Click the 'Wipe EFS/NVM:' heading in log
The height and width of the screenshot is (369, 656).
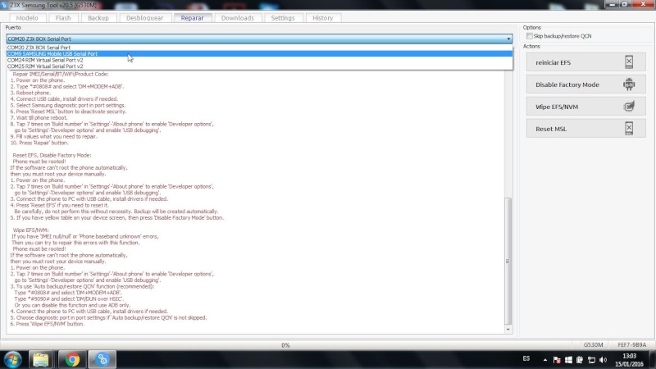[30, 230]
